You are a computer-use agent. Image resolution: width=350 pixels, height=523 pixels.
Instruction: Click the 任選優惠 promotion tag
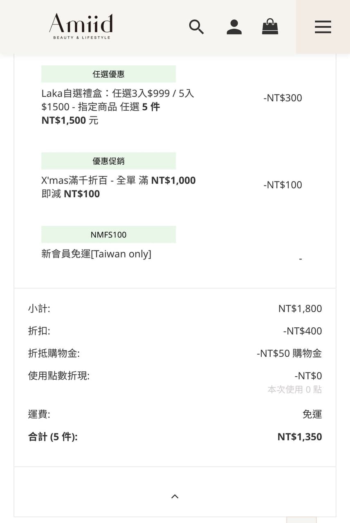tap(108, 74)
